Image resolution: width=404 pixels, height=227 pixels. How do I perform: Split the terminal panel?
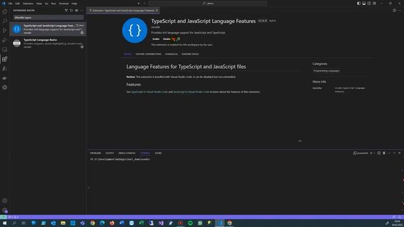point(379,153)
